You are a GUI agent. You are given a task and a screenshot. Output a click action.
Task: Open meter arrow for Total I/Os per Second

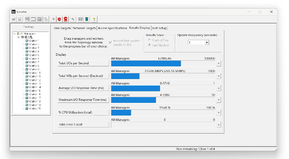point(219,63)
